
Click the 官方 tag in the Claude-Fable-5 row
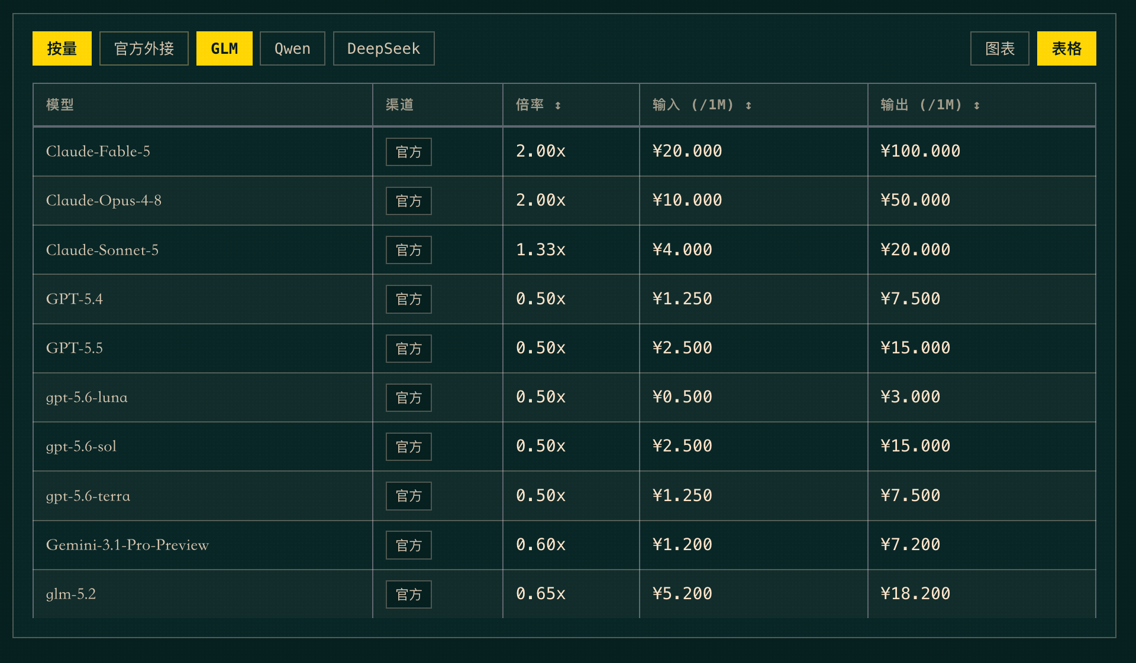click(409, 152)
